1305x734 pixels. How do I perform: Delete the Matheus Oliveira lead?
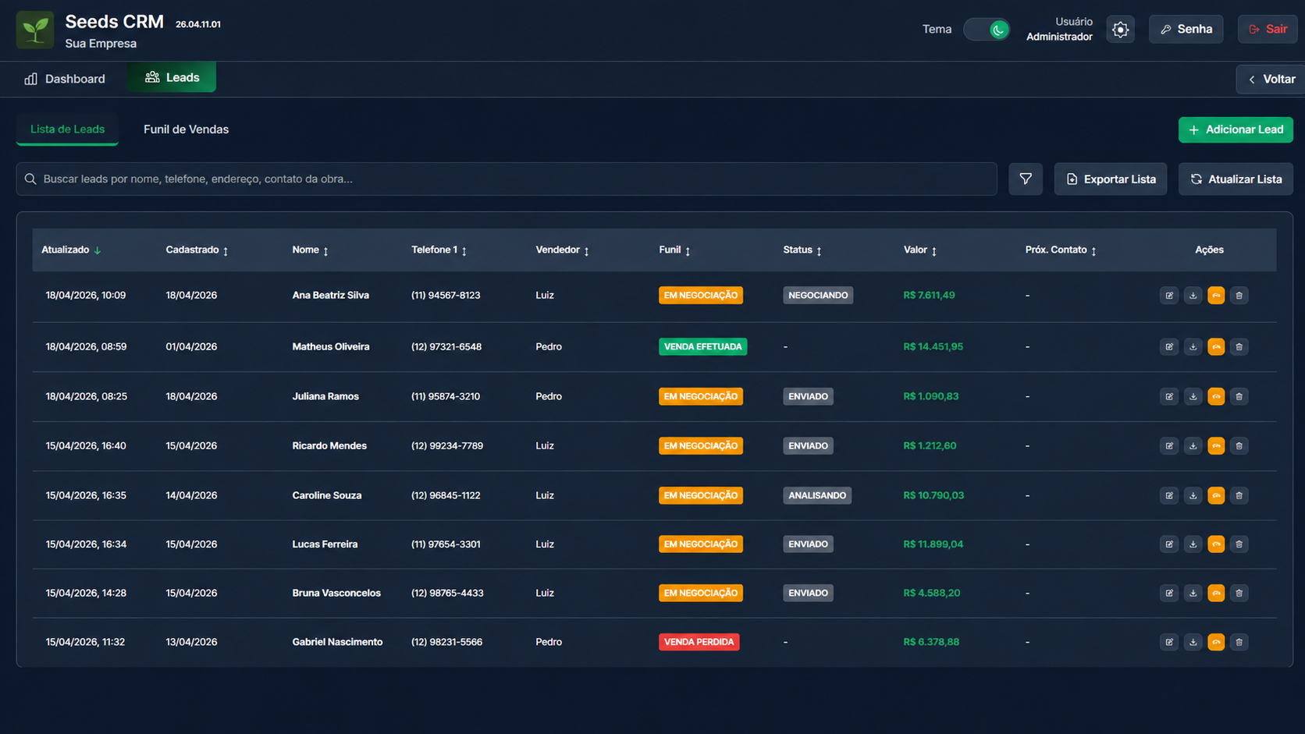(1239, 346)
